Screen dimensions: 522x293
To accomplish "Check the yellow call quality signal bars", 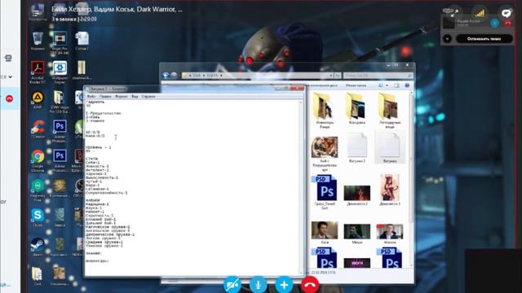I will (480, 13).
